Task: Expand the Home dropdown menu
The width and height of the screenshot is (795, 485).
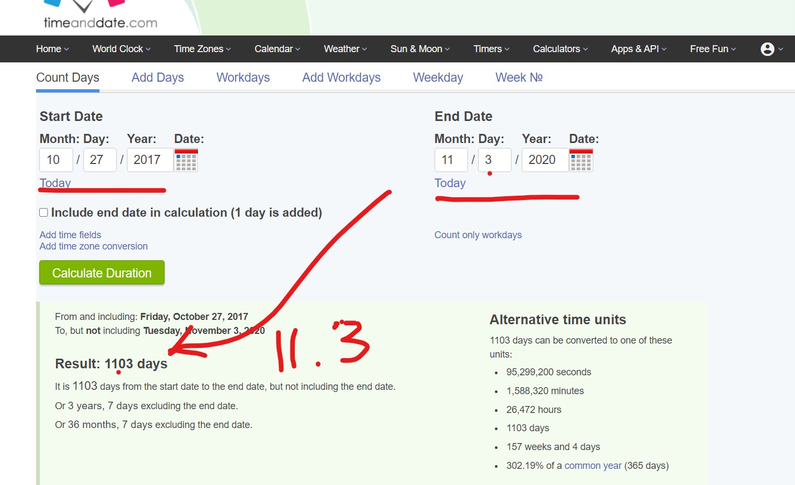Action: [x=52, y=49]
